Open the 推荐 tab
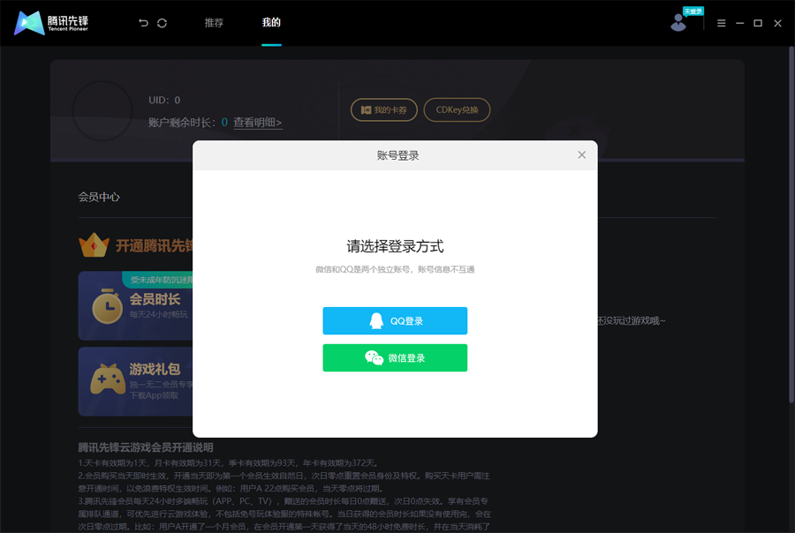The image size is (795, 533). pyautogui.click(x=214, y=23)
